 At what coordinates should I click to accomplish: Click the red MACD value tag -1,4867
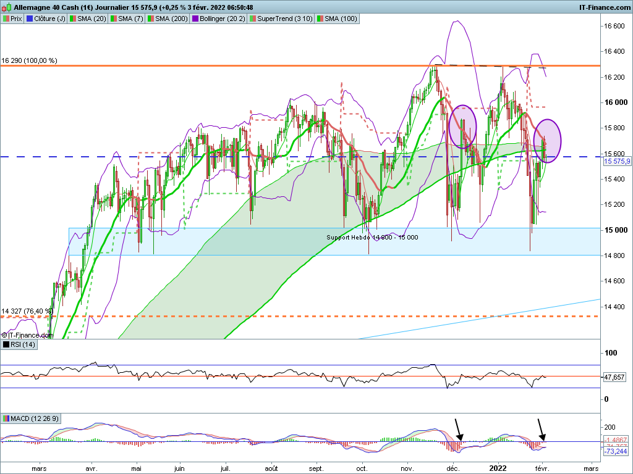pyautogui.click(x=616, y=439)
